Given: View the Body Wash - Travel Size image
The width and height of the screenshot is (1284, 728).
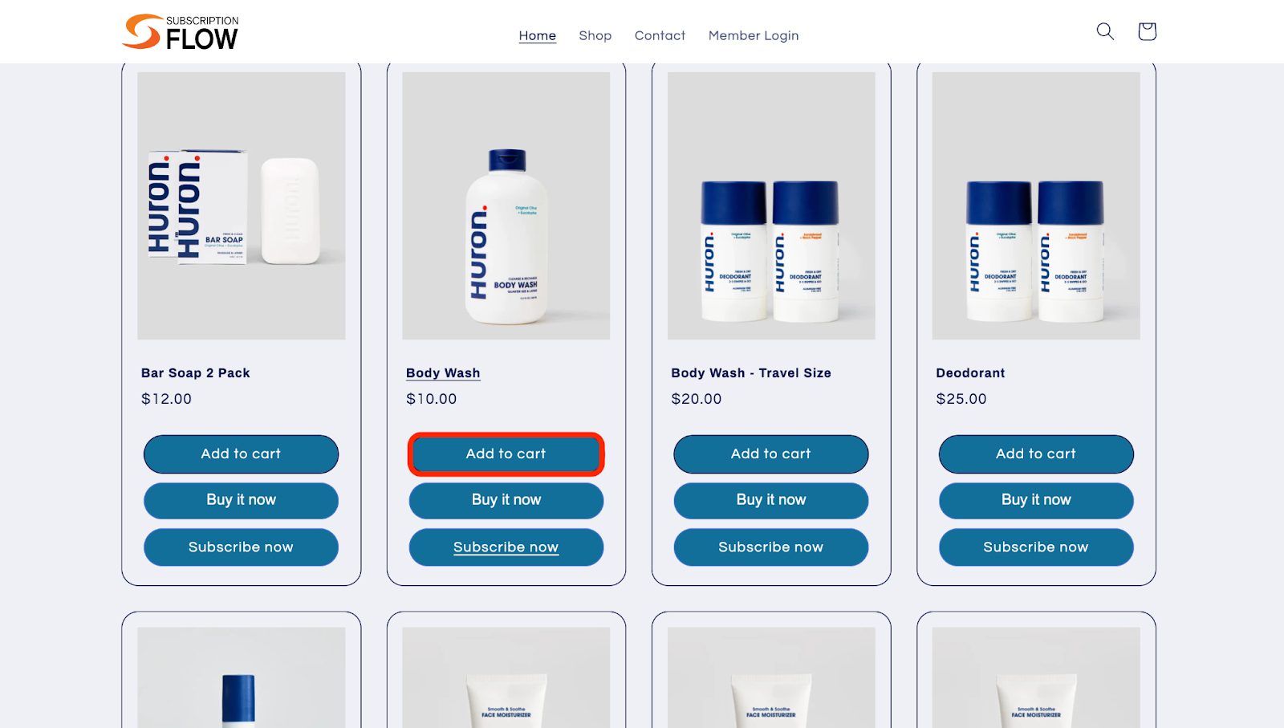Looking at the screenshot, I should pyautogui.click(x=771, y=205).
